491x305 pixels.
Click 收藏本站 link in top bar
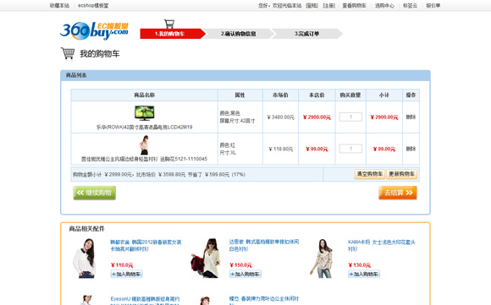click(59, 6)
